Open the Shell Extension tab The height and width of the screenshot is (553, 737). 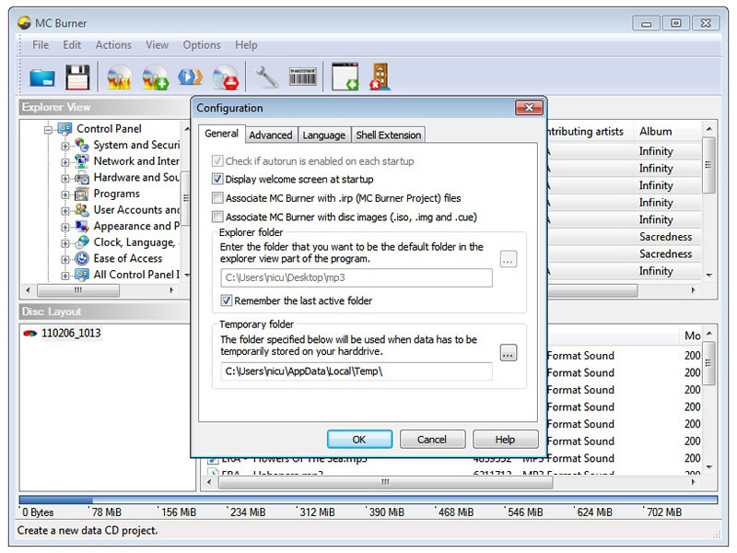coord(388,135)
